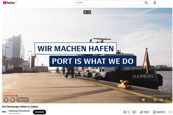Viewport: 173px width, 115px height.
Task: Open Hamburg PortAuthority channel link
Action: 19,111
